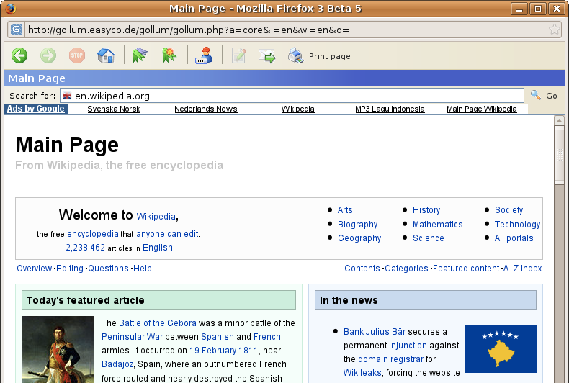The height and width of the screenshot is (383, 569).
Task: Open the Peninsular War link
Action: 132,337
